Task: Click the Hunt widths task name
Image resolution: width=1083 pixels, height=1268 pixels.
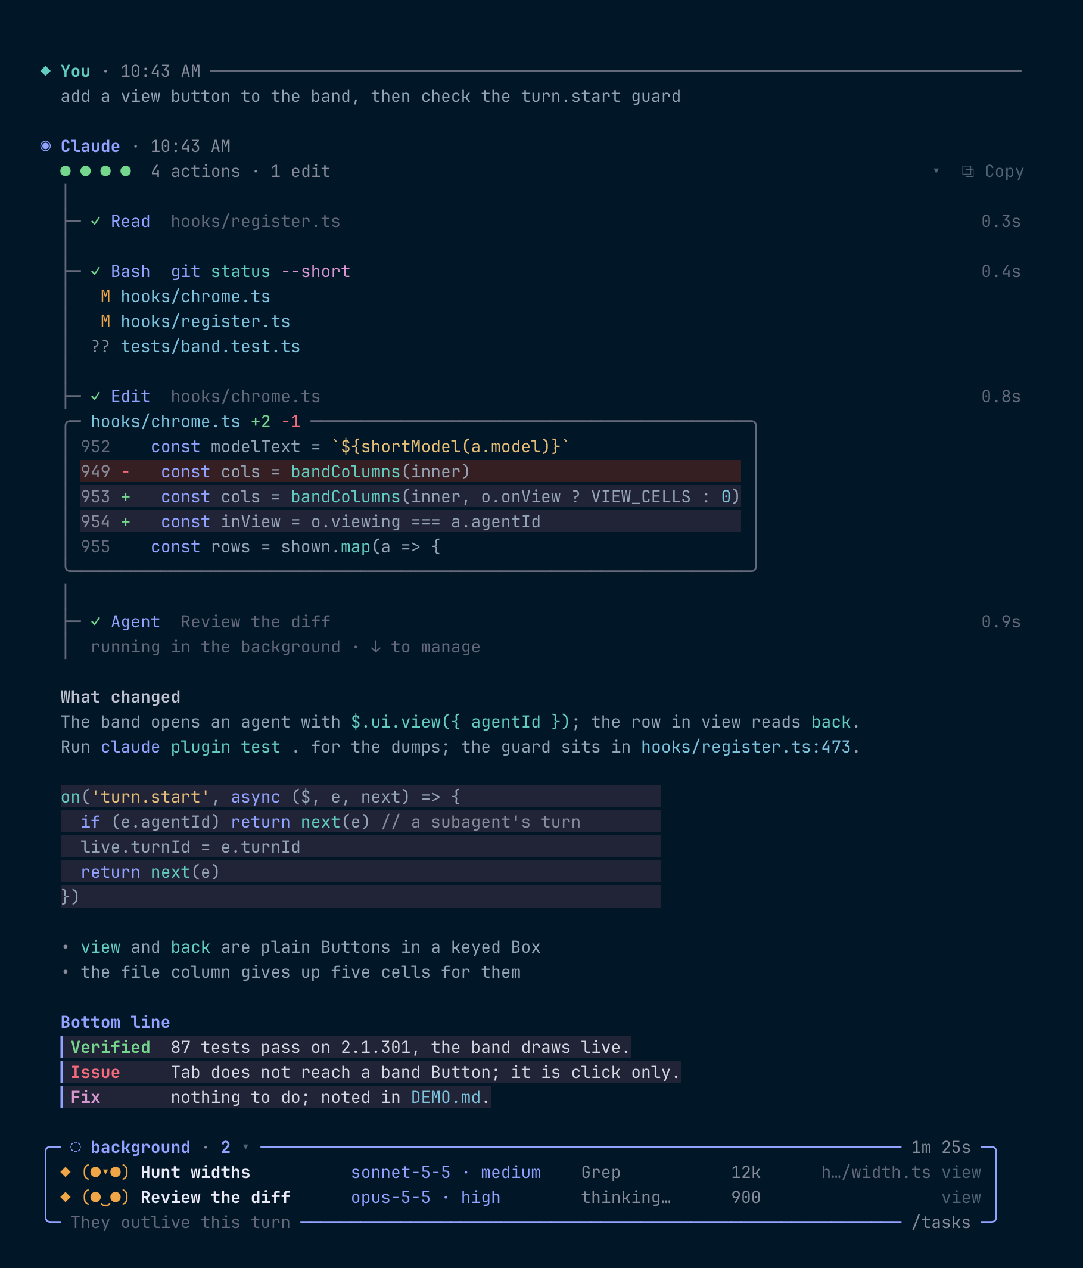Action: point(195,1173)
